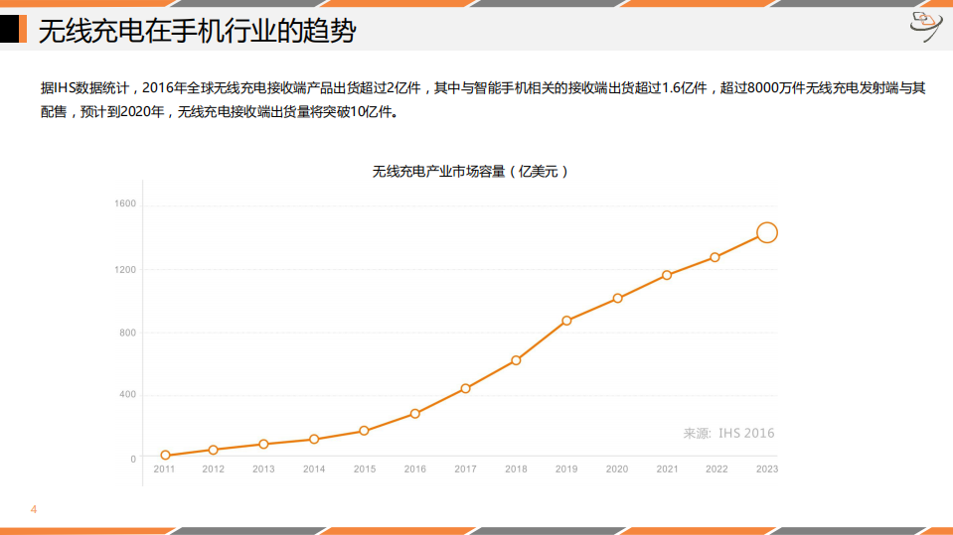Select the 2014 data point marker

click(x=314, y=439)
